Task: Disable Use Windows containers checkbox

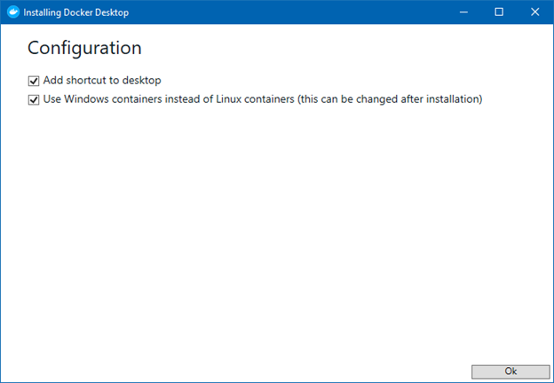Action: (34, 100)
